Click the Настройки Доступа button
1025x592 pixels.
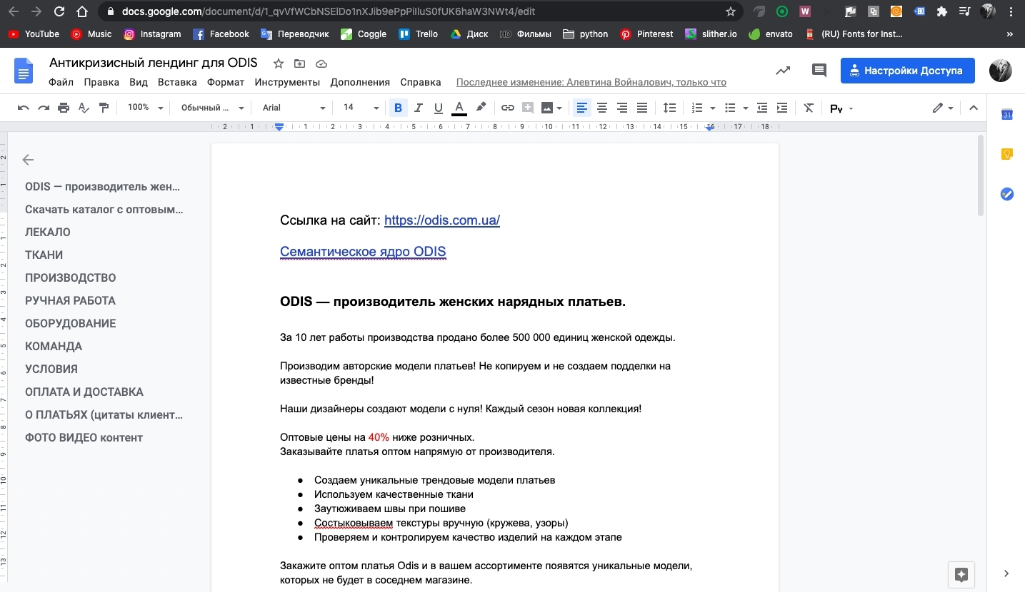coord(907,71)
